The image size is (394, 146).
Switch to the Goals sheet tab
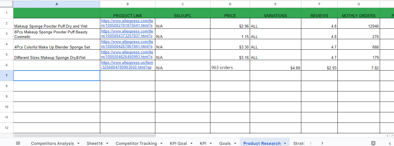click(x=225, y=143)
